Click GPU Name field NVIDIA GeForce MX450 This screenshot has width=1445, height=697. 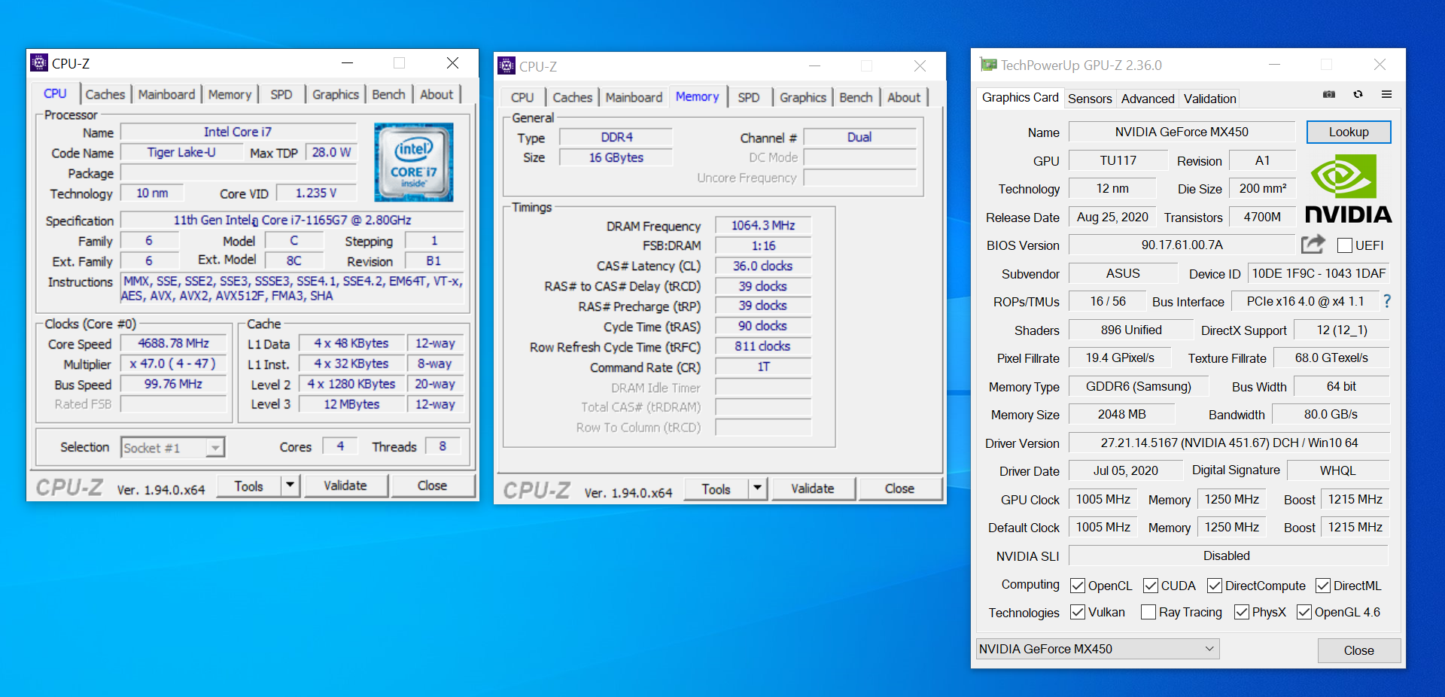[1182, 132]
